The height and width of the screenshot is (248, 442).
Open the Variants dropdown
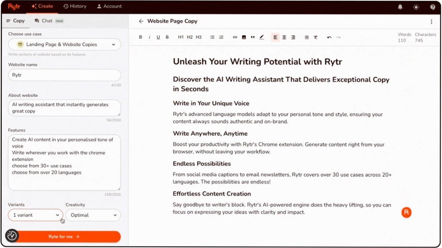pos(35,215)
